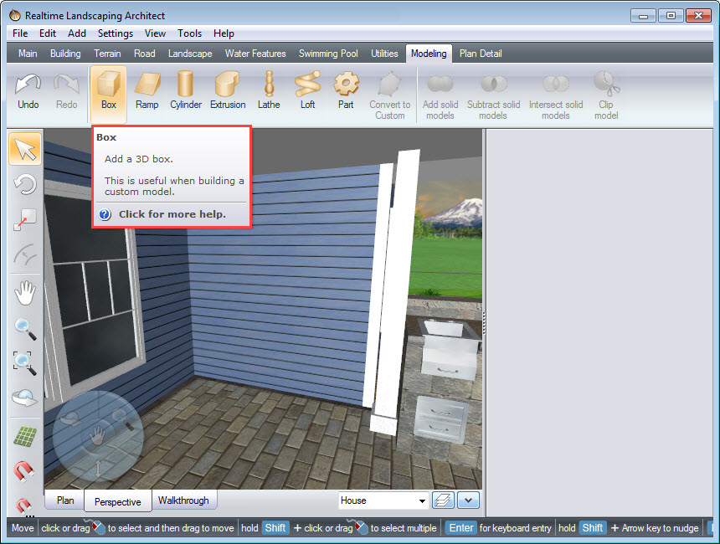
Task: Switch to the Plan Detail tab
Action: (481, 54)
